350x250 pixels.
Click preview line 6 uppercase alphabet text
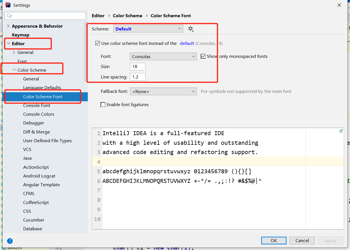point(146,181)
